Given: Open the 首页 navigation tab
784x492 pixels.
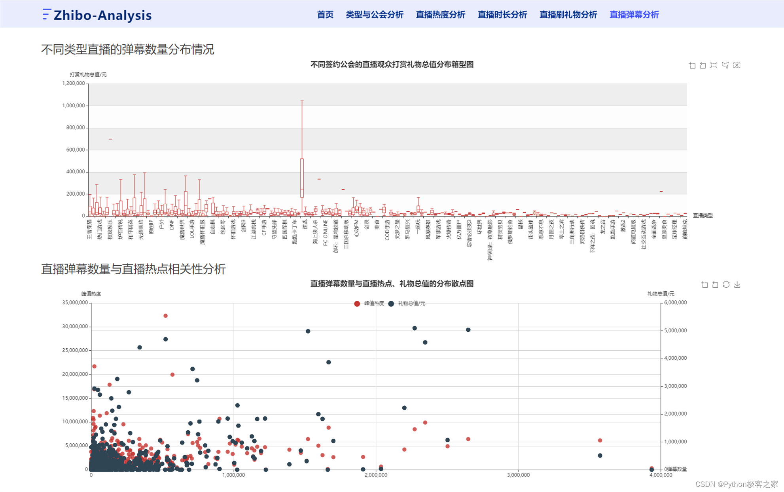Looking at the screenshot, I should point(325,15).
